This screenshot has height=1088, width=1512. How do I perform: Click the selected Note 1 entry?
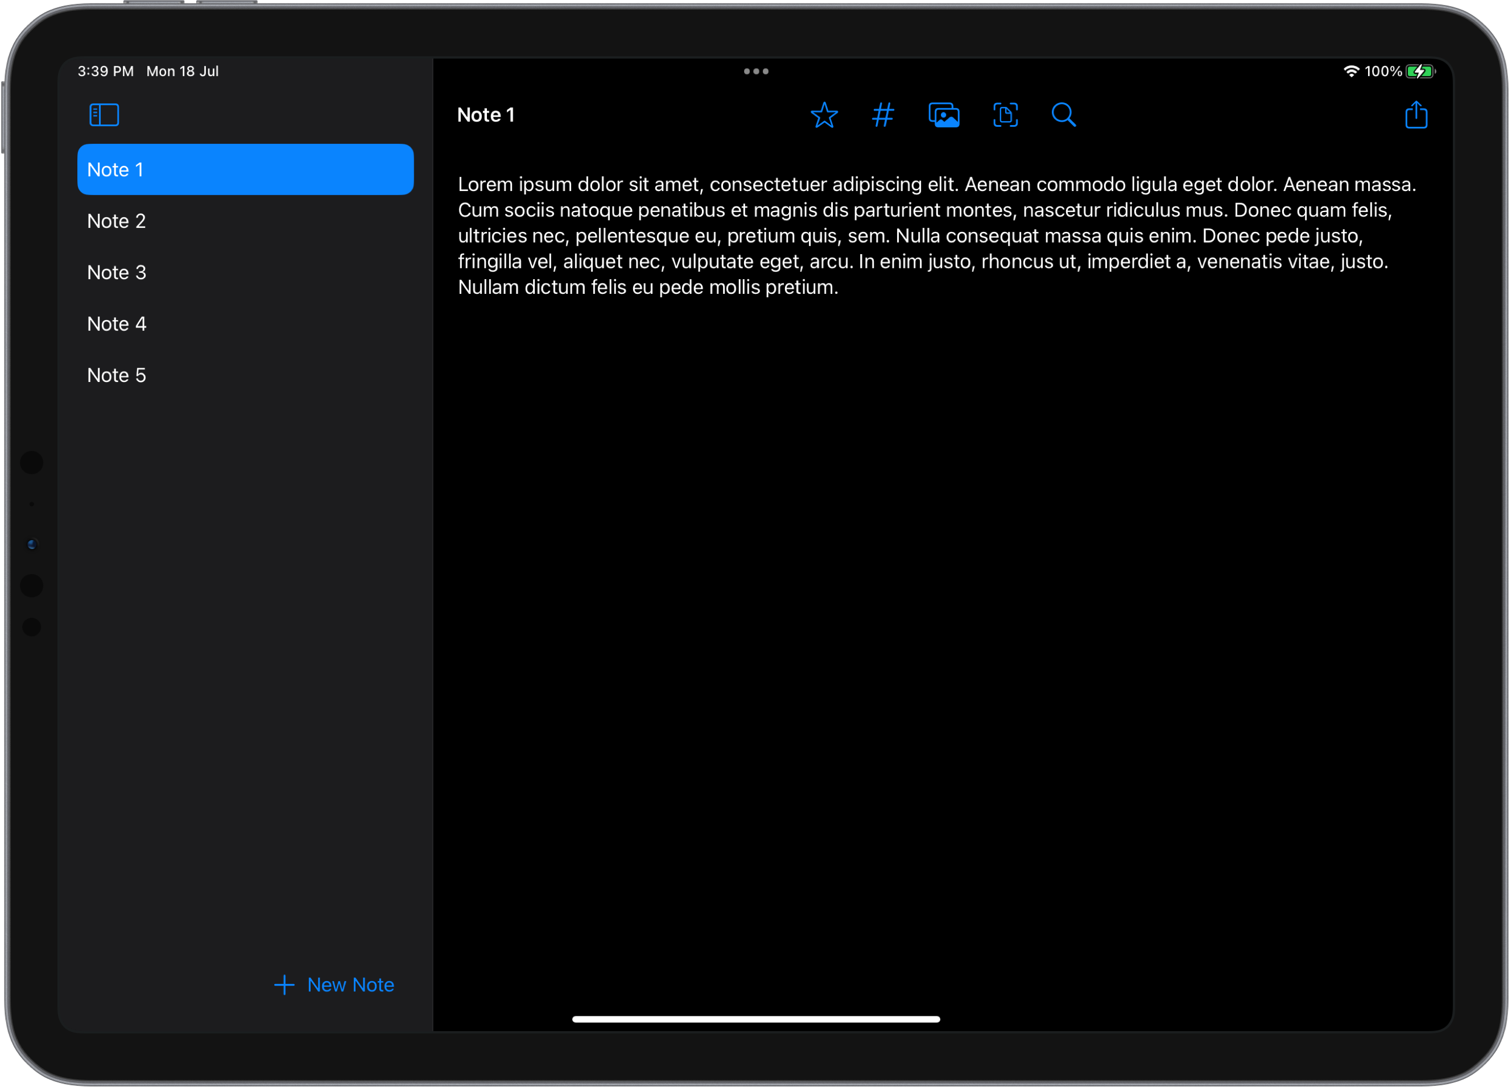pos(245,169)
